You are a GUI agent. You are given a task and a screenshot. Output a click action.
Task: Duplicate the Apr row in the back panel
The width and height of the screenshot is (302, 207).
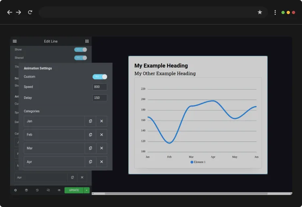click(73, 177)
